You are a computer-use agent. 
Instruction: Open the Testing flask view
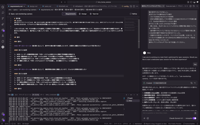pyautogui.click(x=3, y=35)
